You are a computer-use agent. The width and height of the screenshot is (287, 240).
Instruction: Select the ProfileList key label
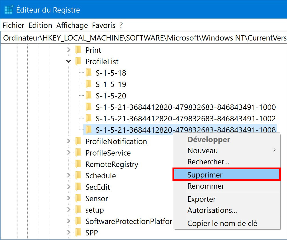point(102,62)
